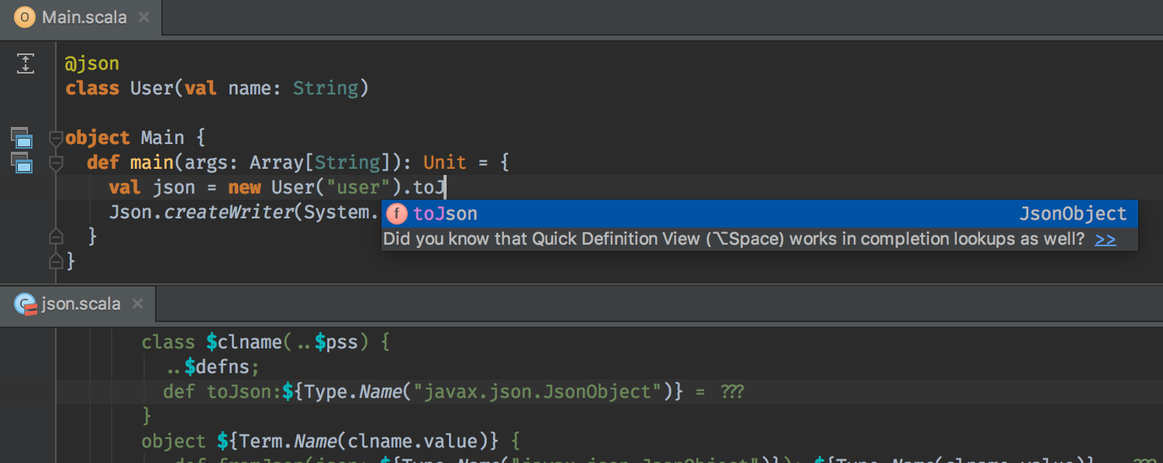Click "Term.Name" in the object line

(x=288, y=441)
